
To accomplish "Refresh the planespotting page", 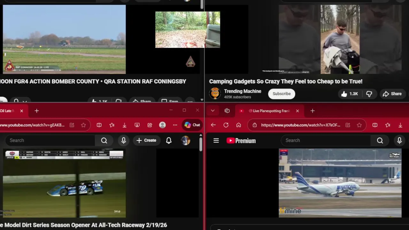I will (x=226, y=125).
